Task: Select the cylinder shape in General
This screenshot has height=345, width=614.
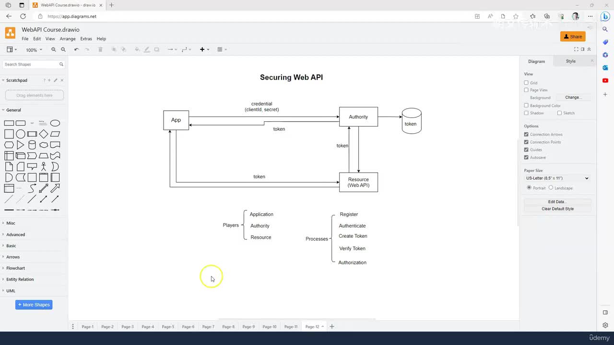Action: tap(32, 145)
